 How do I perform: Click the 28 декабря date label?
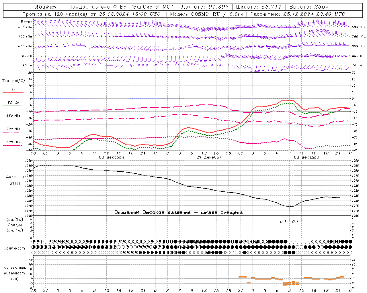pos(307,157)
